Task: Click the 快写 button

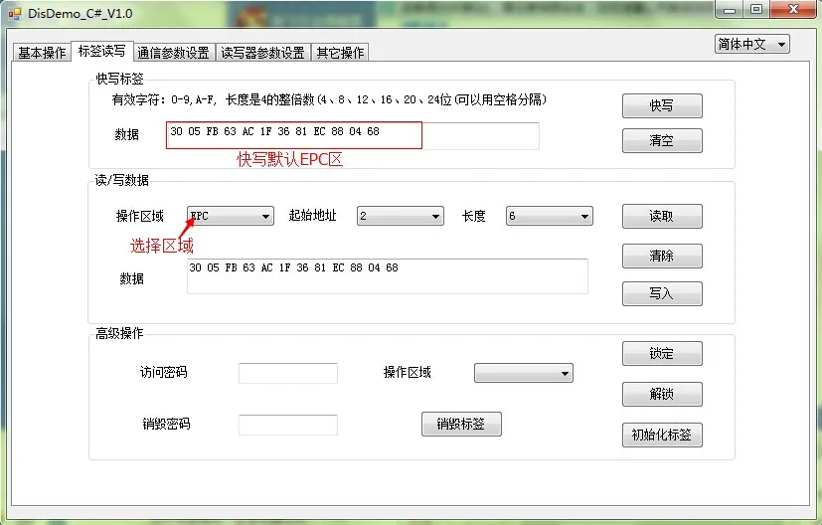Action: pos(662,106)
